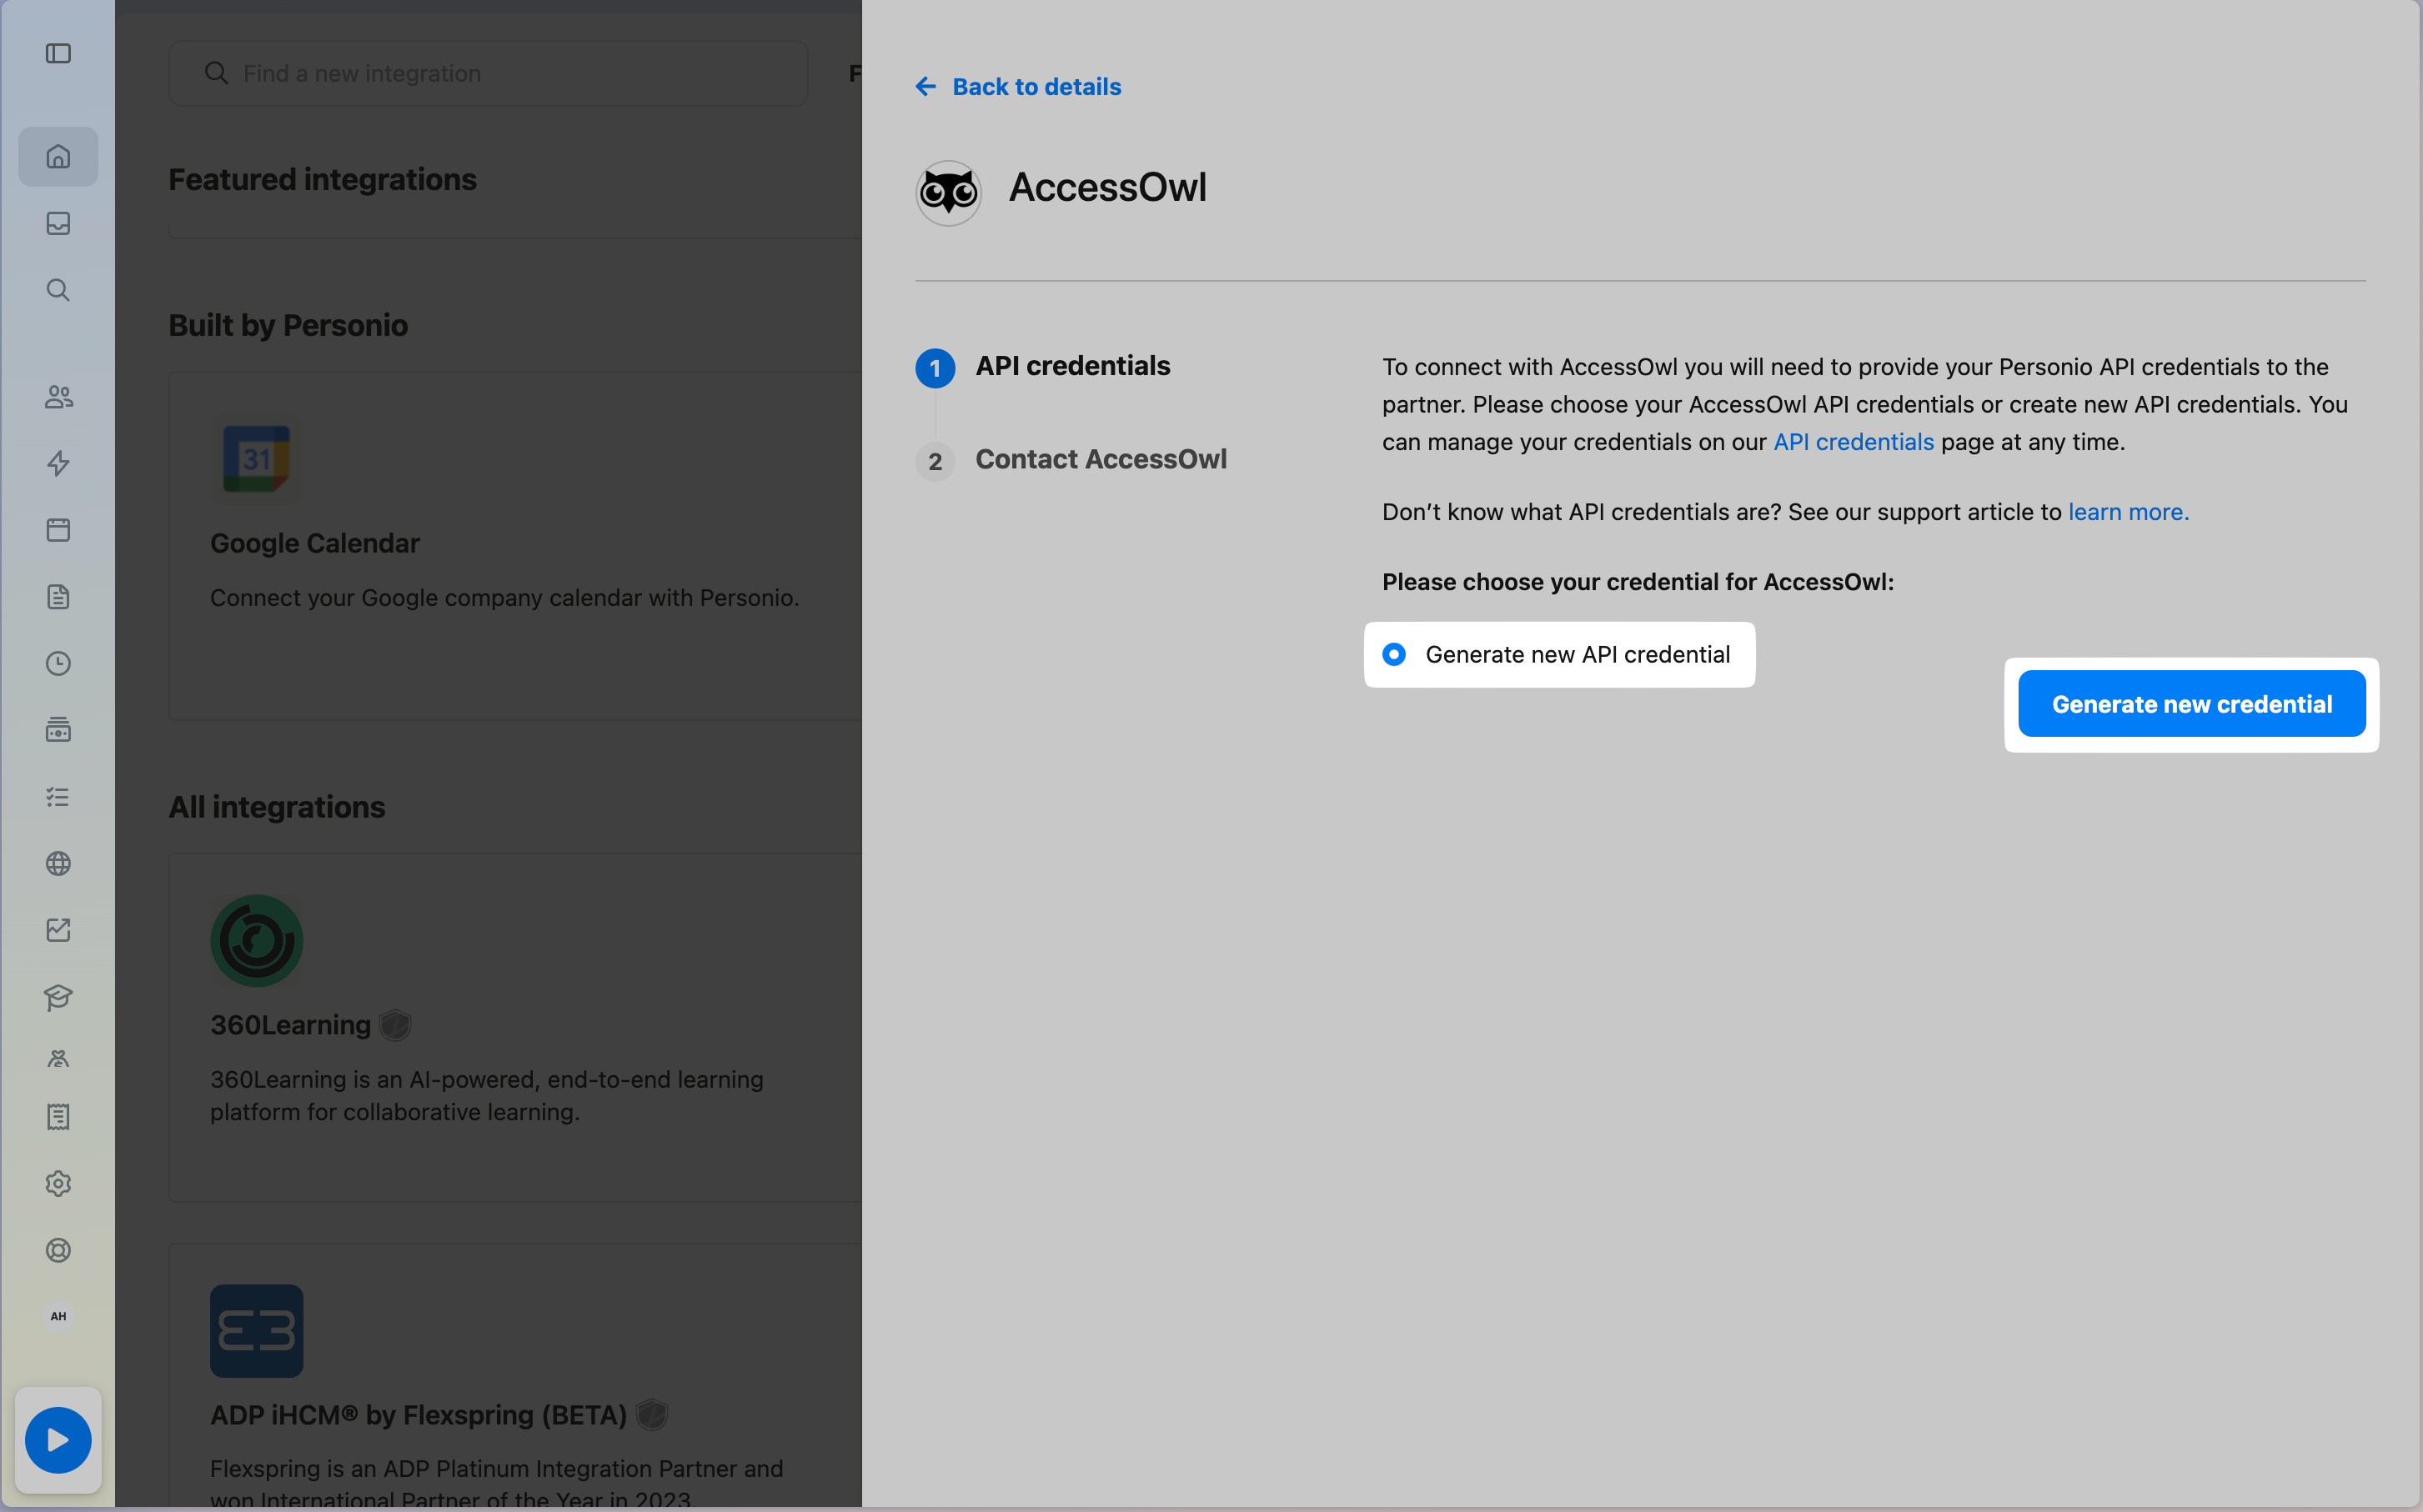Open the payroll wallet icon

tap(58, 730)
